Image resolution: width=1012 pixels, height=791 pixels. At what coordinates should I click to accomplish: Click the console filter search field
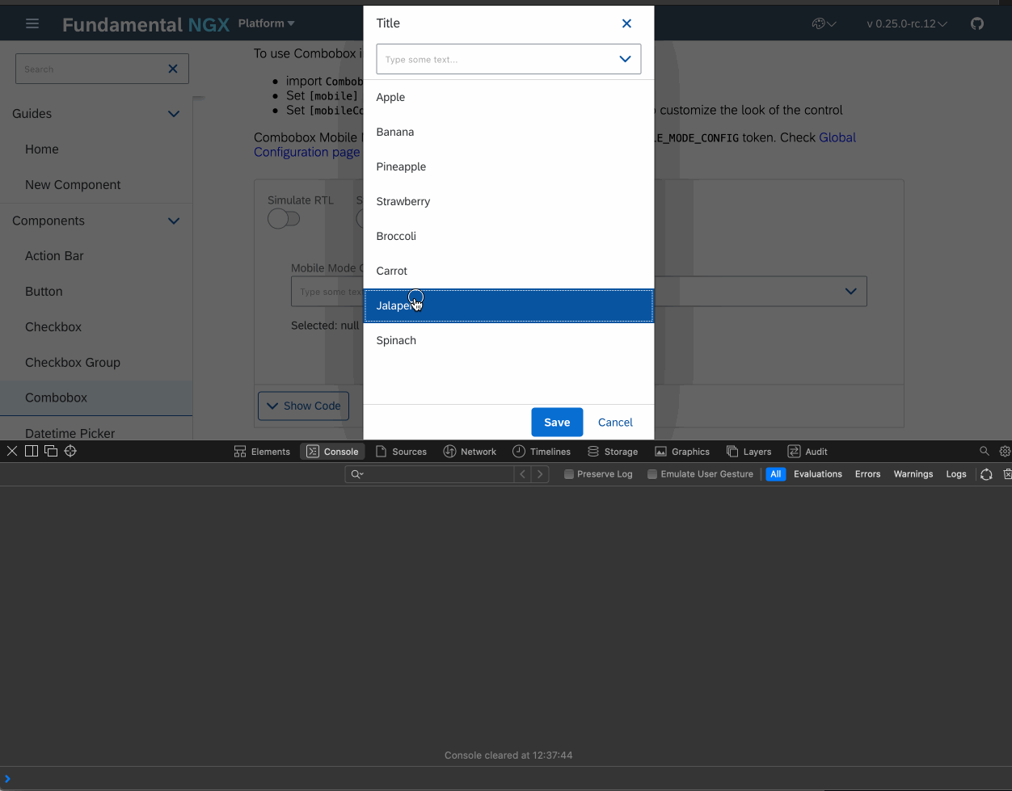tap(429, 474)
